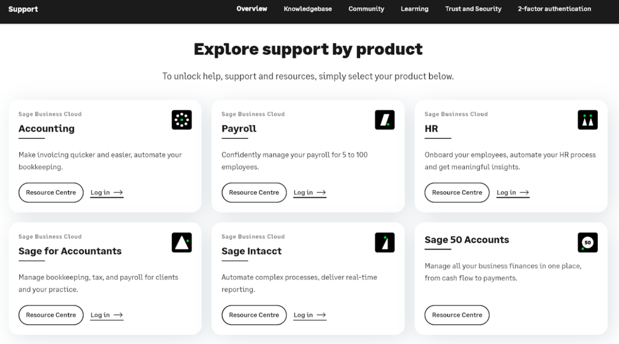Select Learning in the top navigation
The image size is (619, 344).
tap(415, 8)
